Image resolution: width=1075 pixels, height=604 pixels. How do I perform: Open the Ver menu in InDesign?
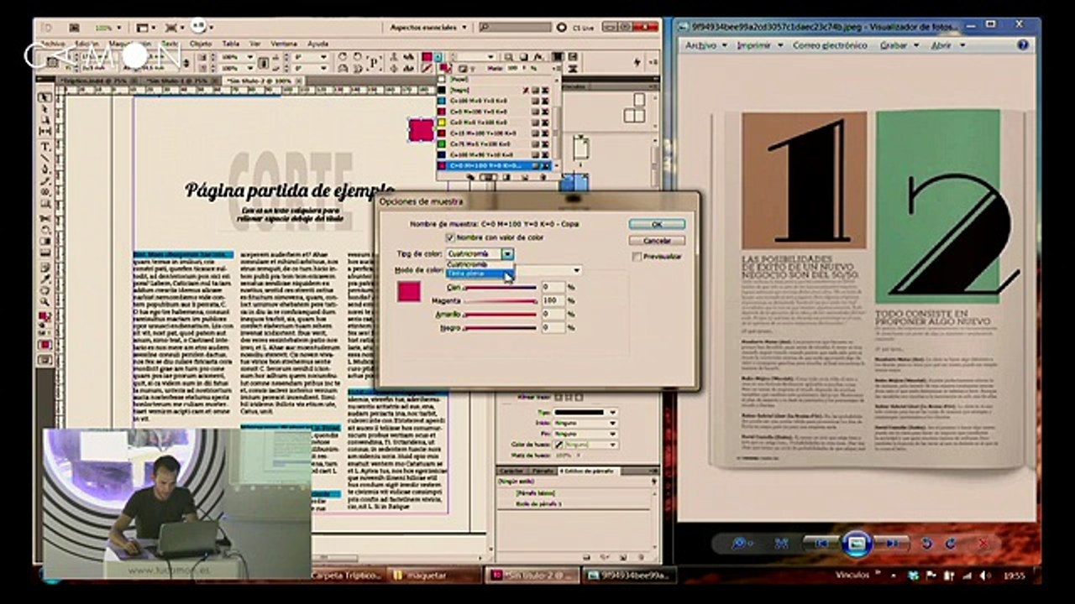point(254,43)
